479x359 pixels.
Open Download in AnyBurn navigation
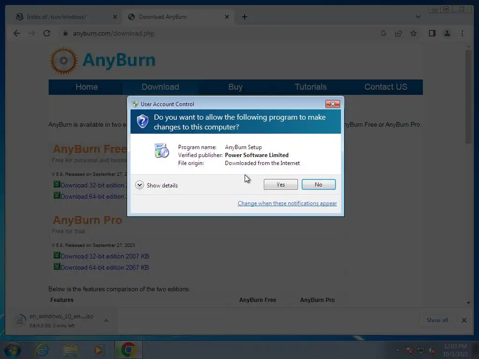160,87
